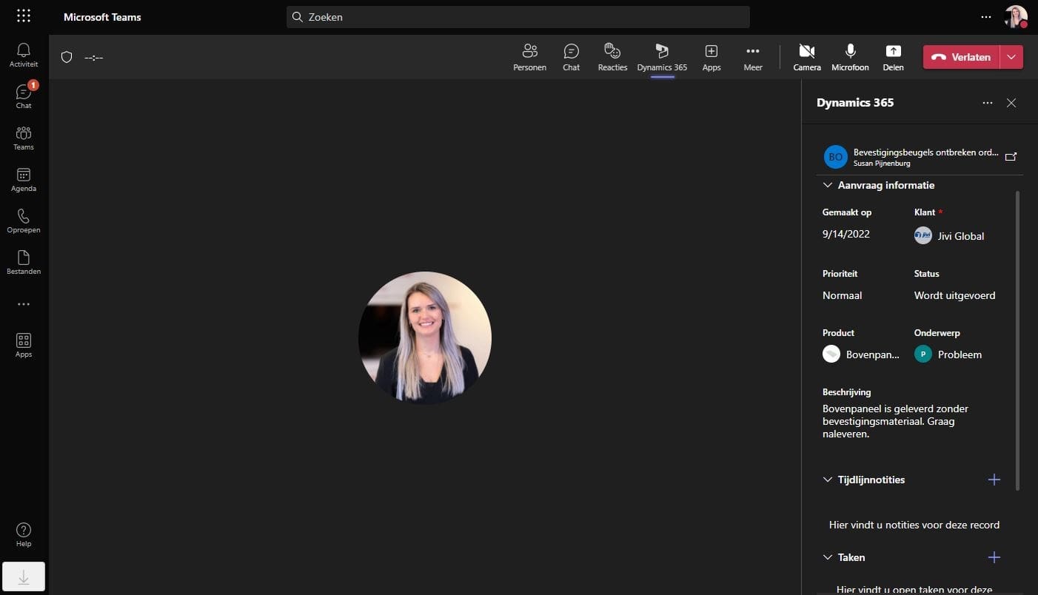Close the Dynamics 365 side panel
This screenshot has height=595, width=1038.
pos(1011,103)
